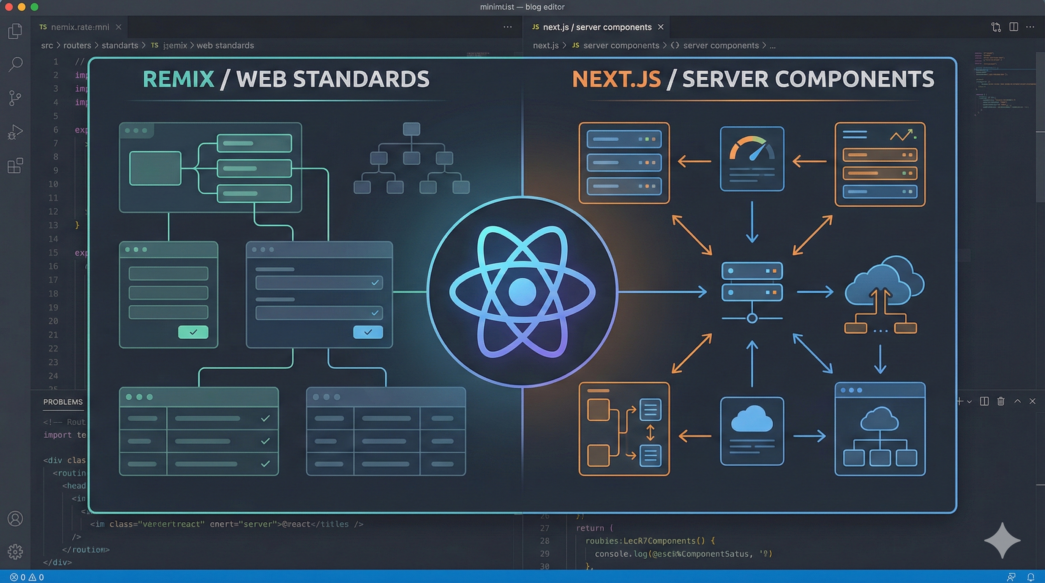
Task: Click the minimap beside the right editor
Action: coord(1002,101)
